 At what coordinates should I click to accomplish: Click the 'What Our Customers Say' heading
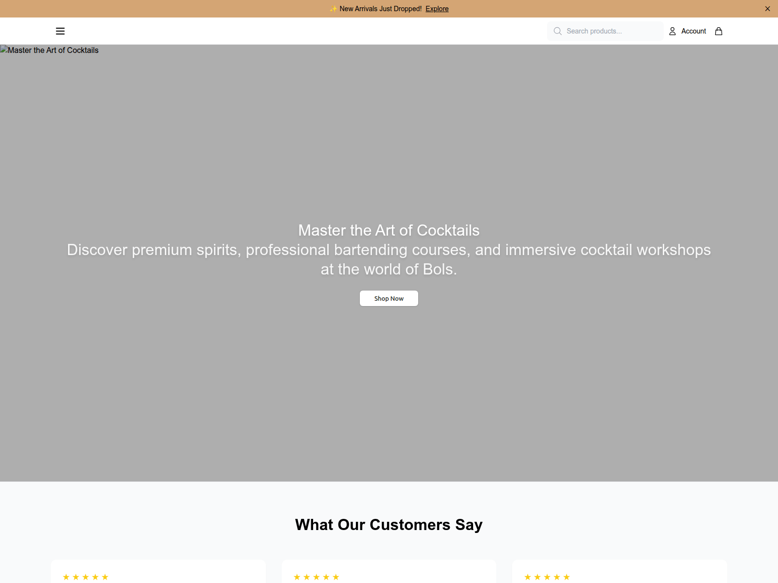(x=389, y=525)
